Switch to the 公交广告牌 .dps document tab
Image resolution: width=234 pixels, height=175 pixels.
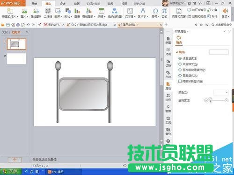tap(89, 25)
